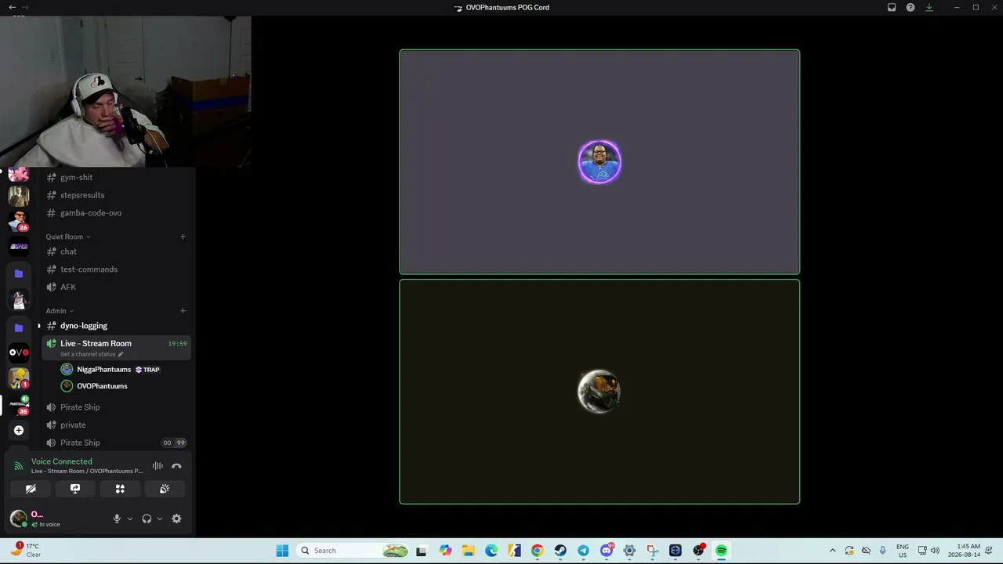1003x564 pixels.
Task: Open the SPEU server icon
Action: click(x=19, y=246)
